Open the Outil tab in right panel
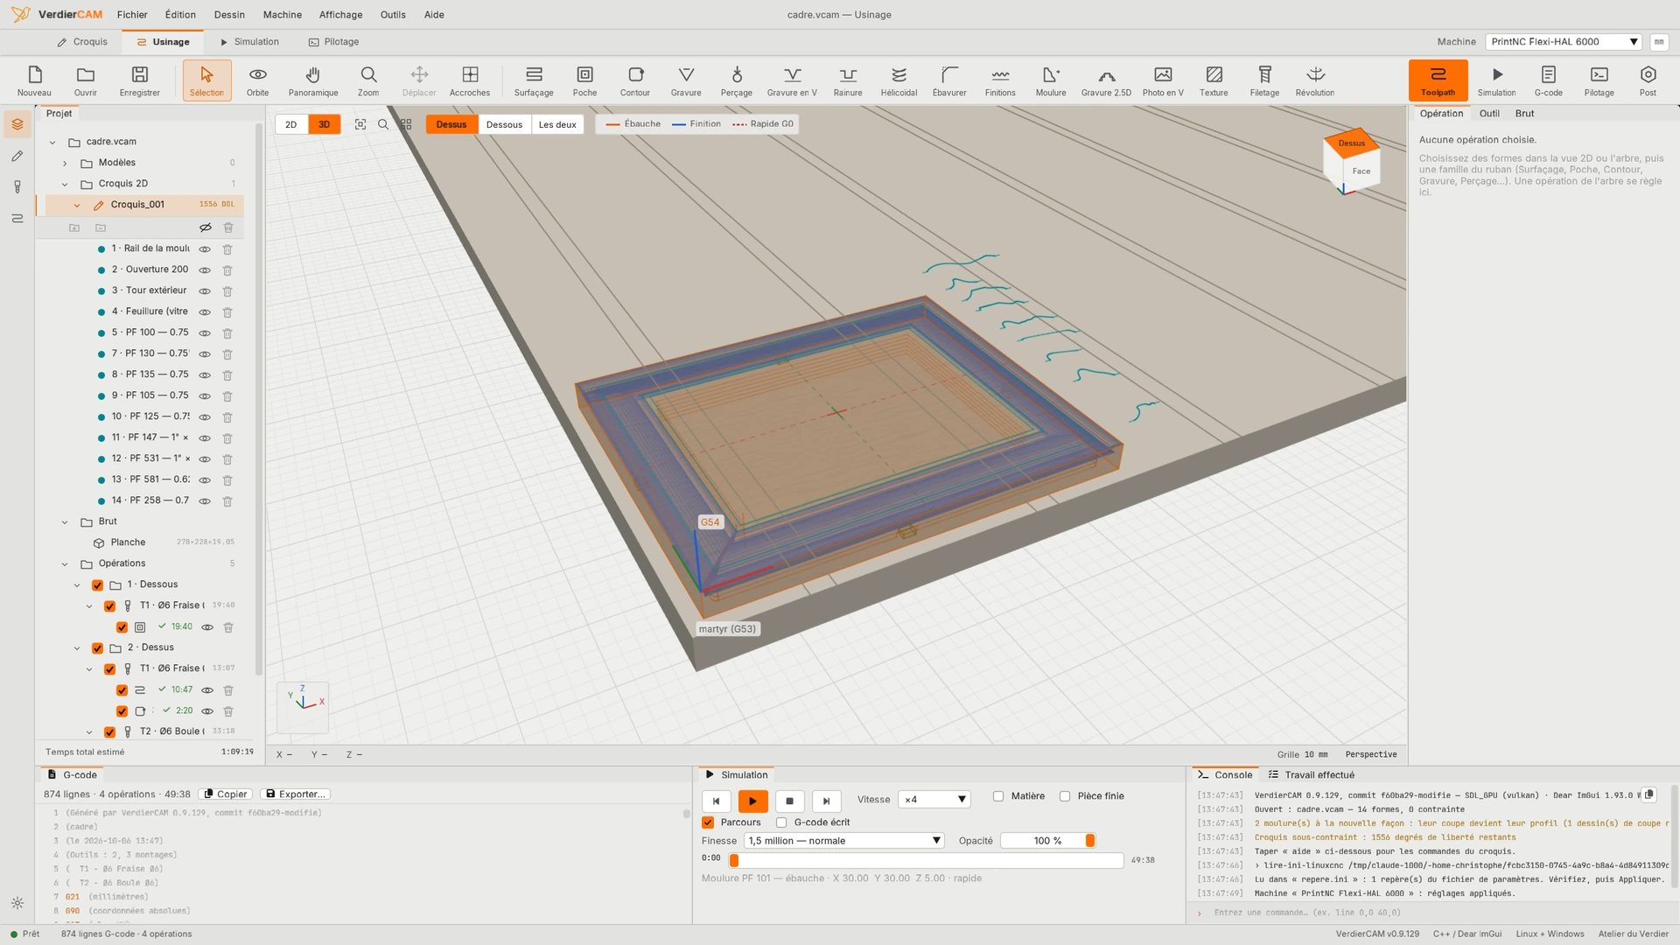 (1489, 114)
